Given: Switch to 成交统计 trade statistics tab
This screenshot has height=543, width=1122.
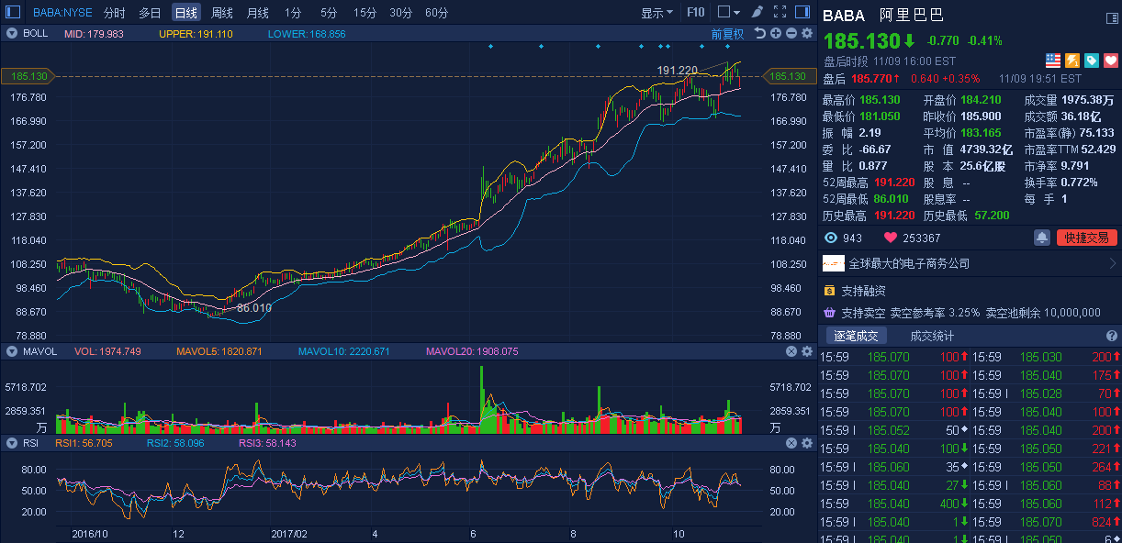Looking at the screenshot, I should pyautogui.click(x=932, y=336).
